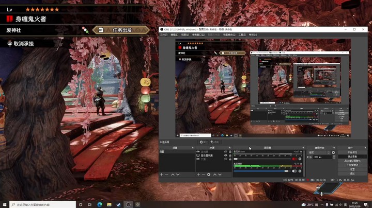This screenshot has height=208, width=372.
Task: Adjust the 麦克风/Aux volume slider
Action: pos(262,159)
